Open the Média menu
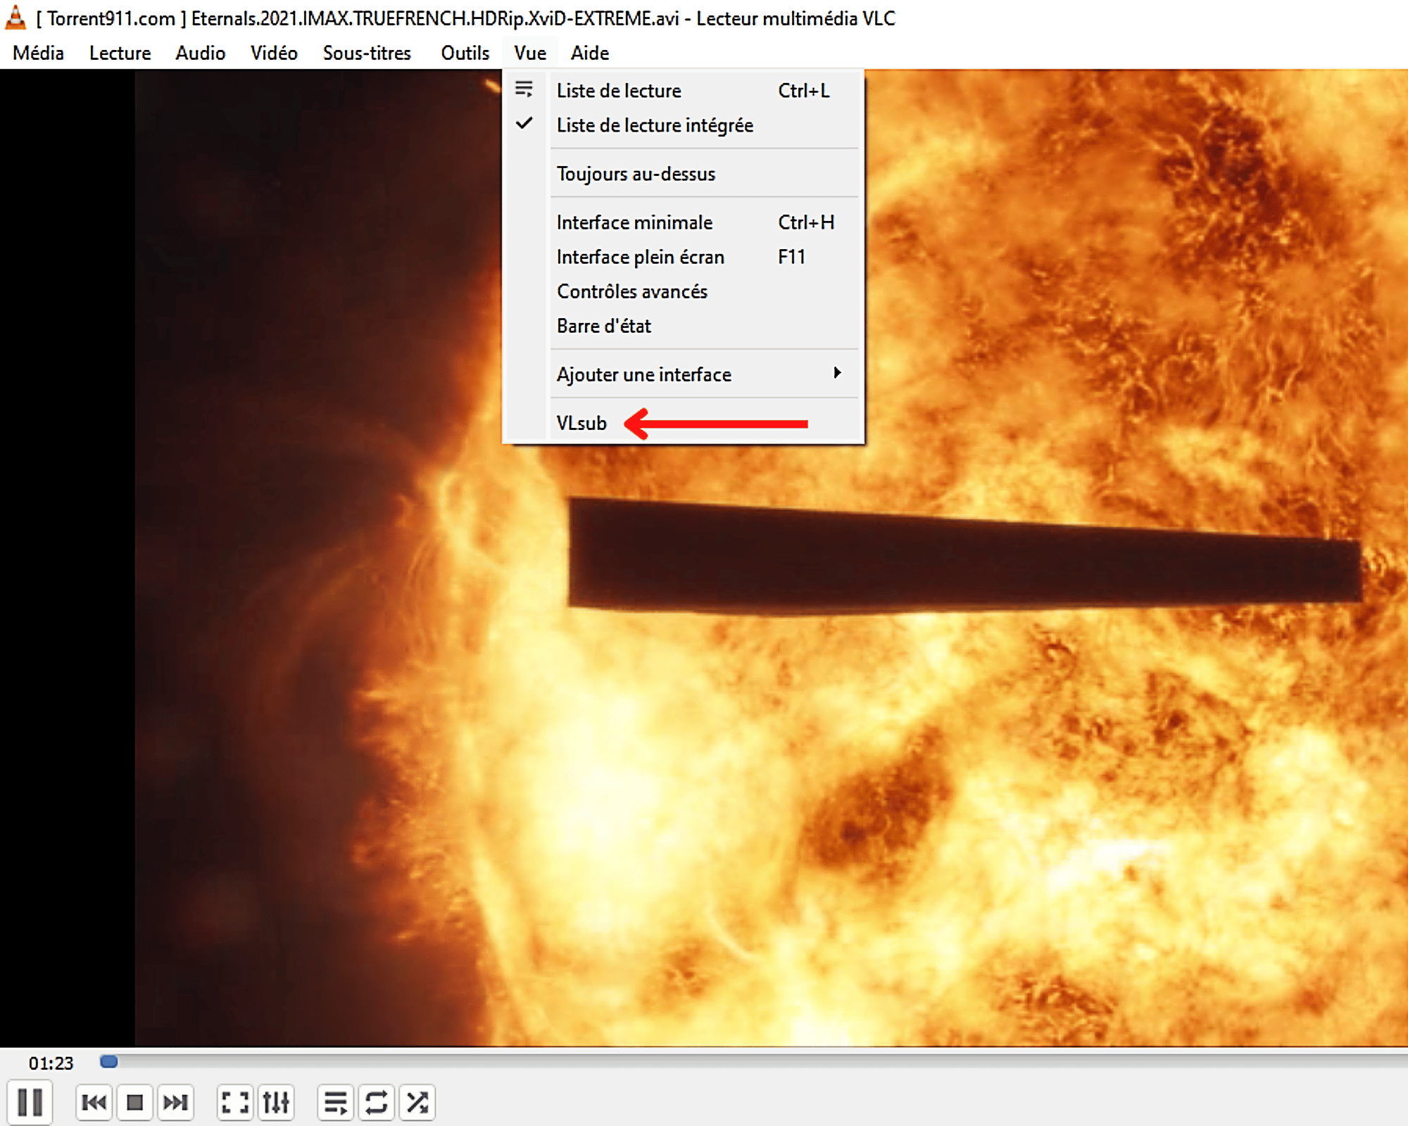1408x1126 pixels. pos(38,53)
